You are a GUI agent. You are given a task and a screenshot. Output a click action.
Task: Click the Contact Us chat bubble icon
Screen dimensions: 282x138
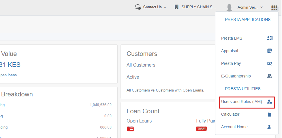pyautogui.click(x=138, y=7)
